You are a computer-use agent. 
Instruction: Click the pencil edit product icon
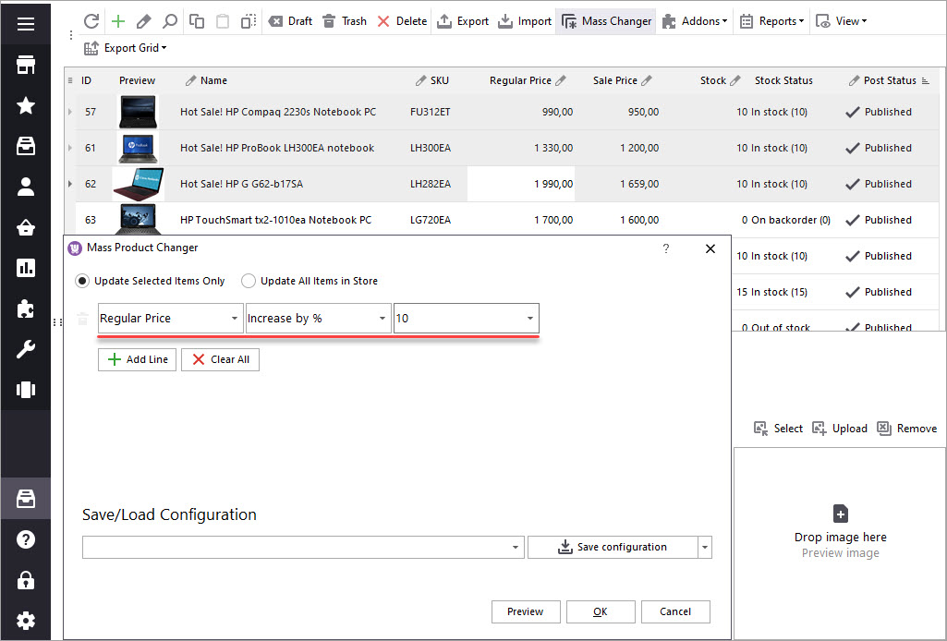pos(143,21)
